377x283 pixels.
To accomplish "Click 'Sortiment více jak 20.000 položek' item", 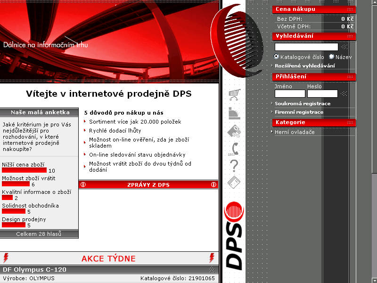I will pyautogui.click(x=135, y=122).
